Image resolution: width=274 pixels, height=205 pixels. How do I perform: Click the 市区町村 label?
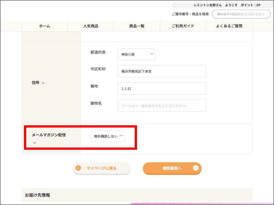(x=98, y=69)
